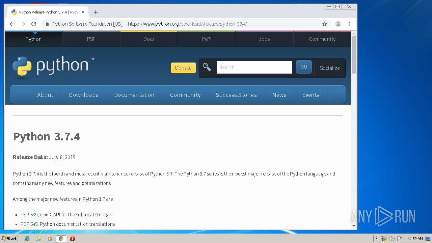Bookmark this page with the star icon
Image resolution: width=432 pixels, height=243 pixels.
click(325, 24)
